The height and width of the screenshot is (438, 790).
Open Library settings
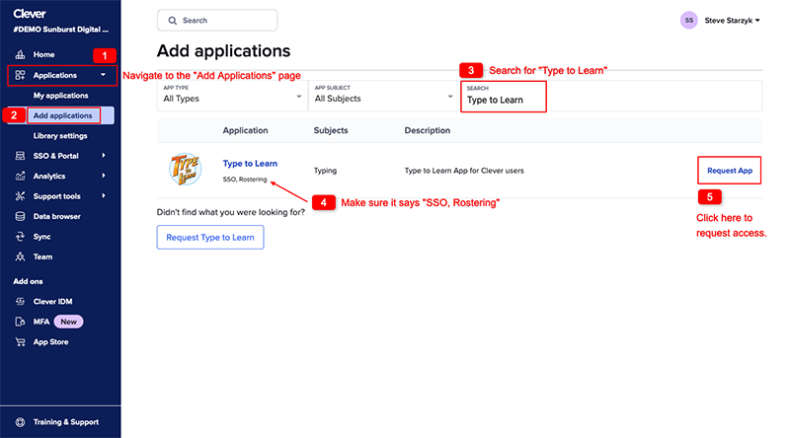point(60,135)
